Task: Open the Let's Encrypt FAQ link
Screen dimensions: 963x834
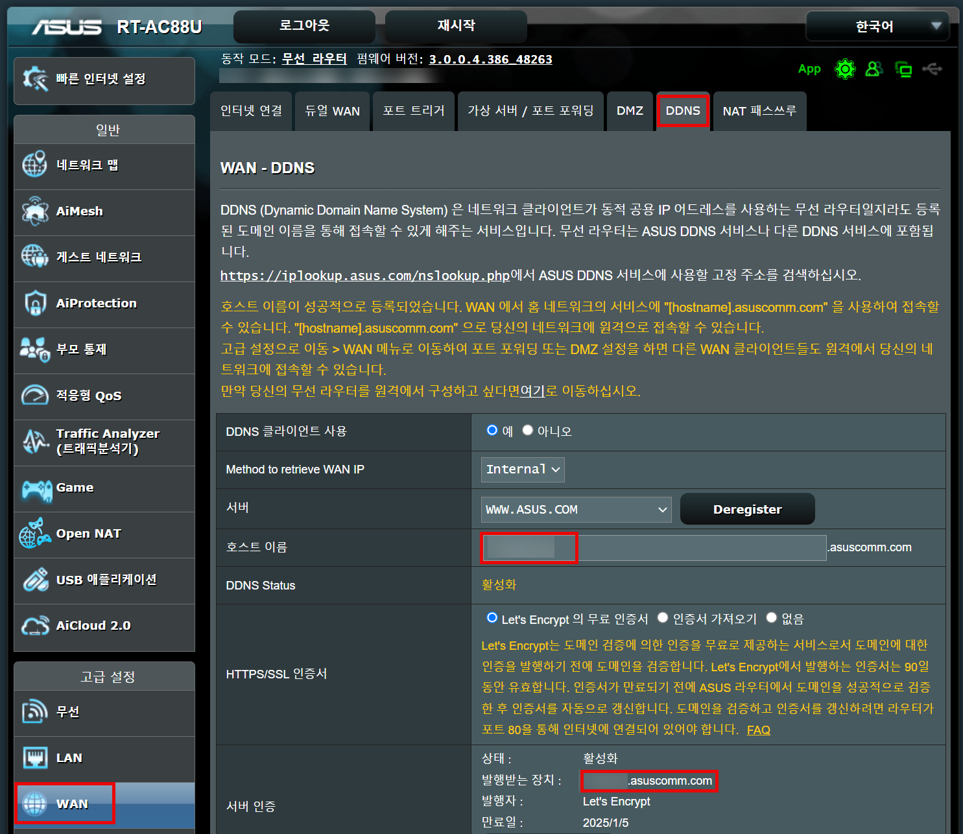Action: 759,730
